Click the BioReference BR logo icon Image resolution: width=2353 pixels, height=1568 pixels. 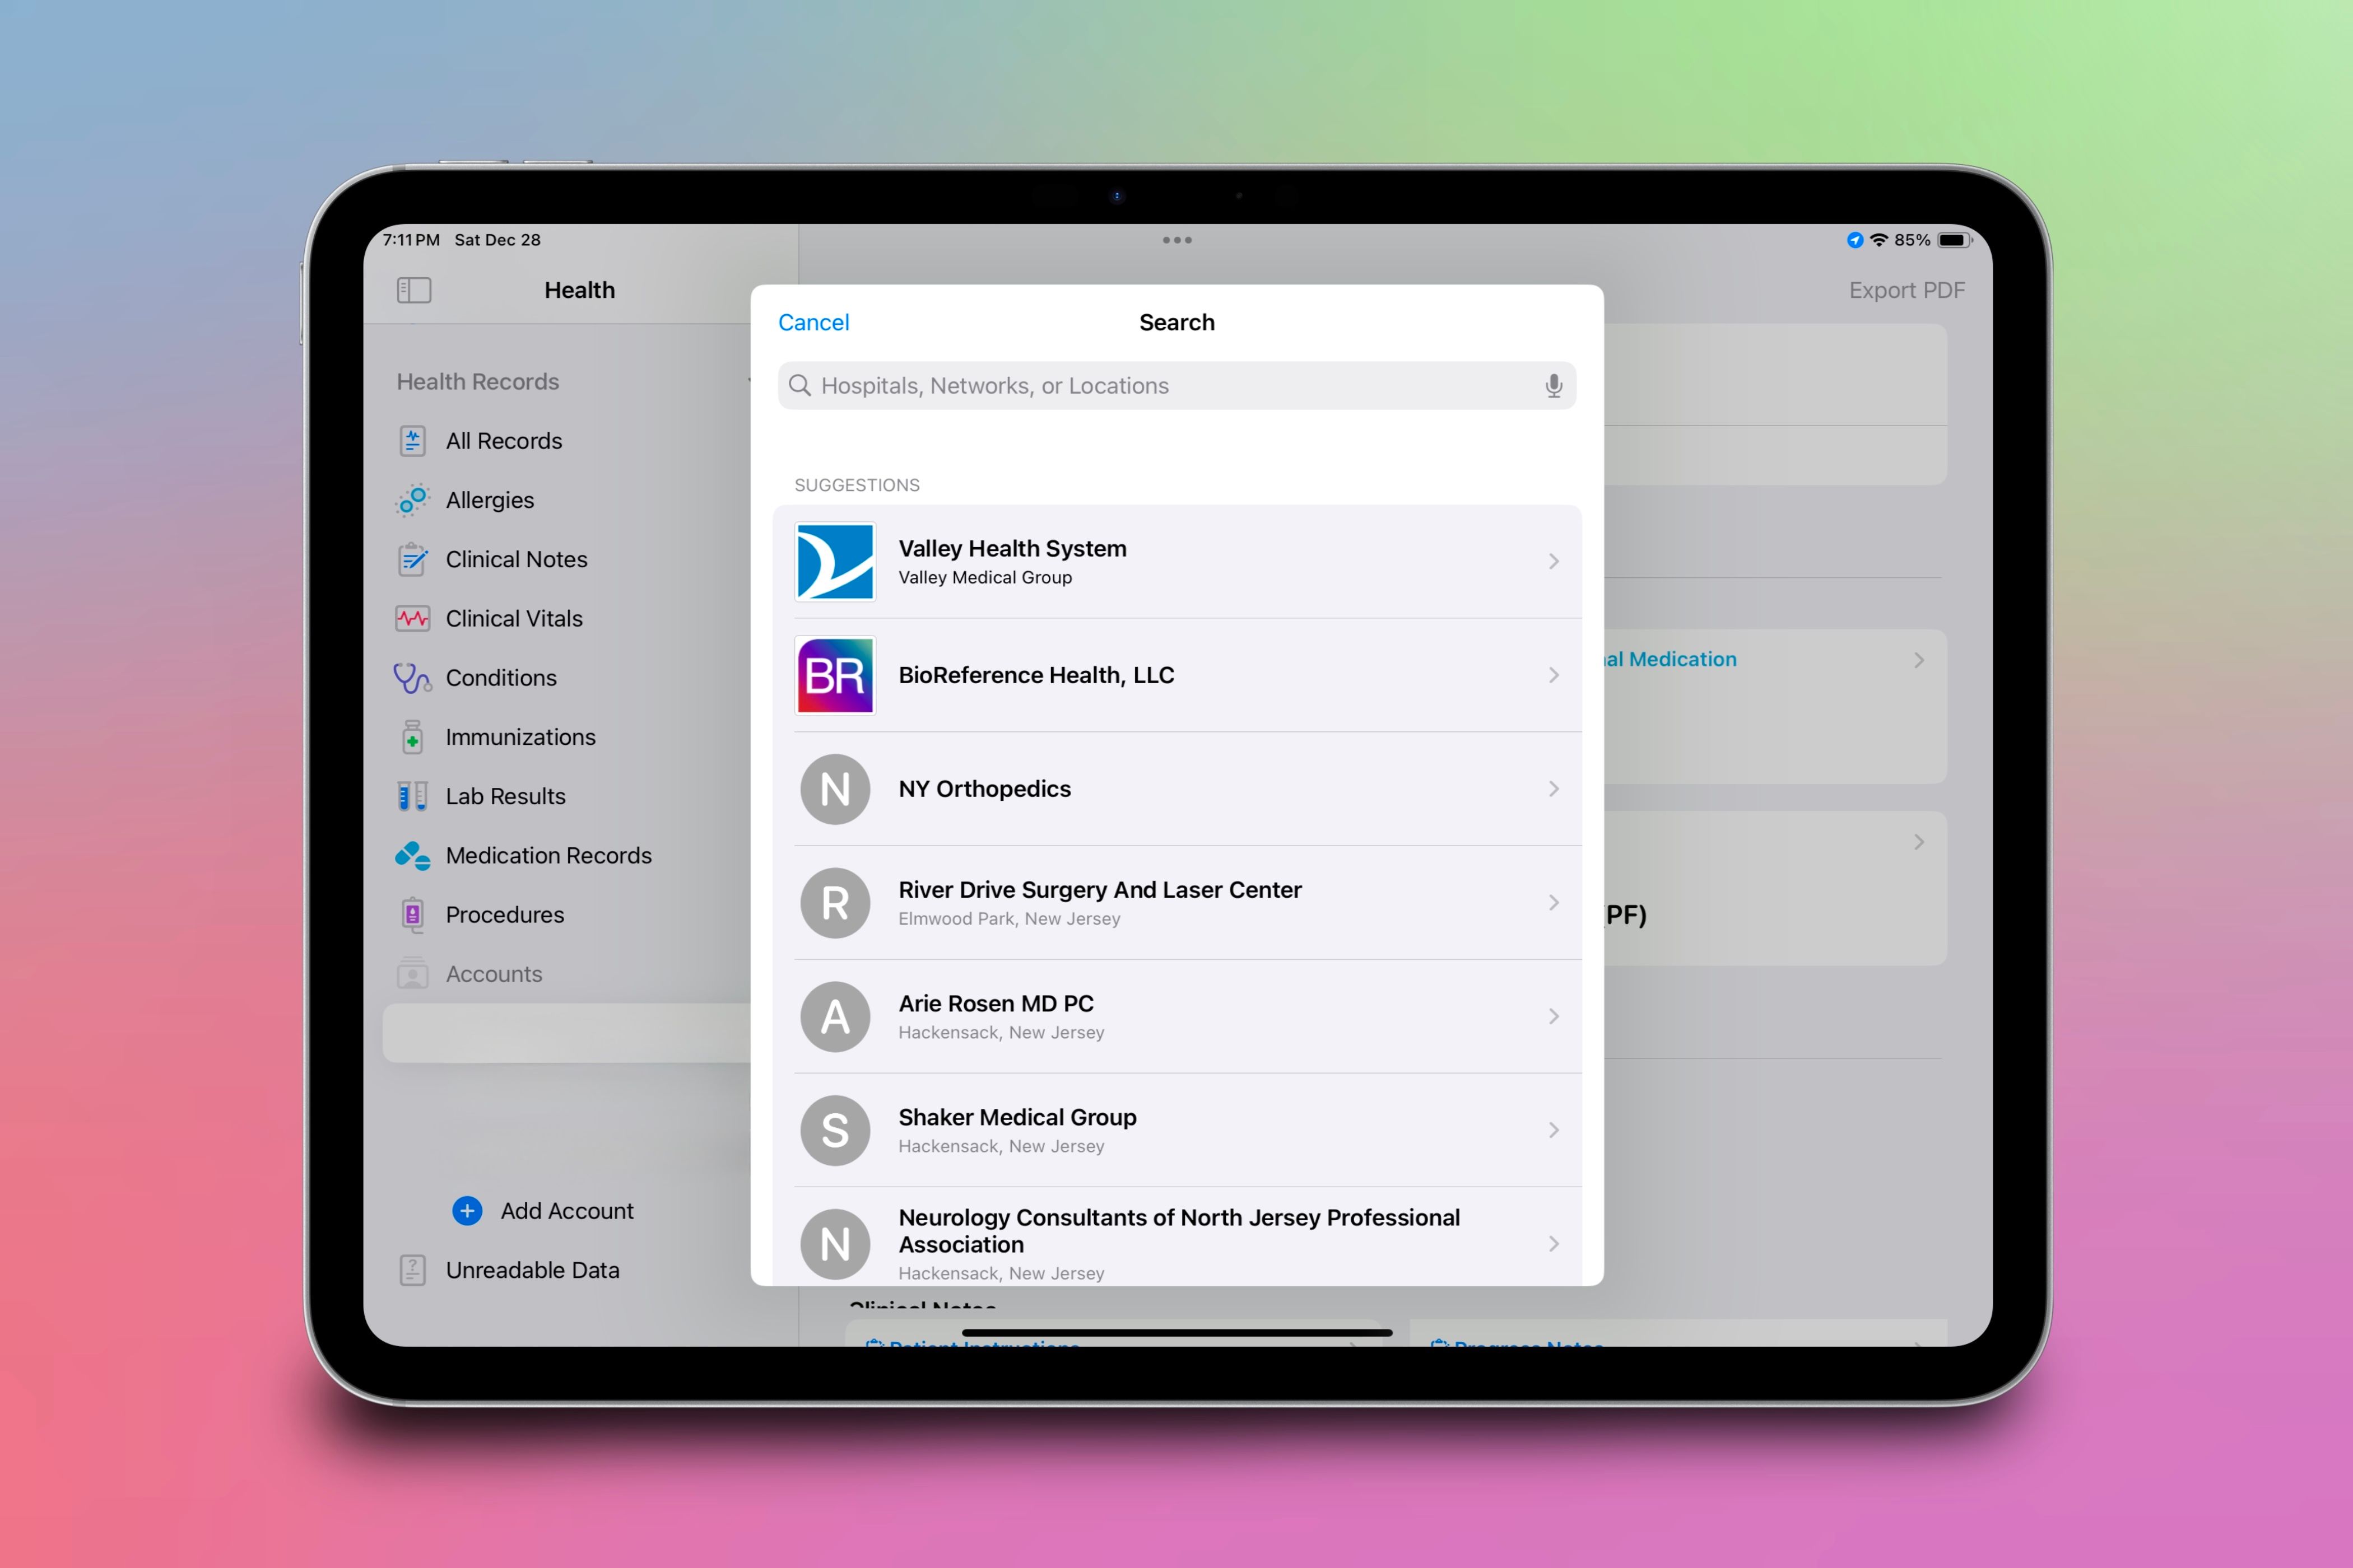834,675
